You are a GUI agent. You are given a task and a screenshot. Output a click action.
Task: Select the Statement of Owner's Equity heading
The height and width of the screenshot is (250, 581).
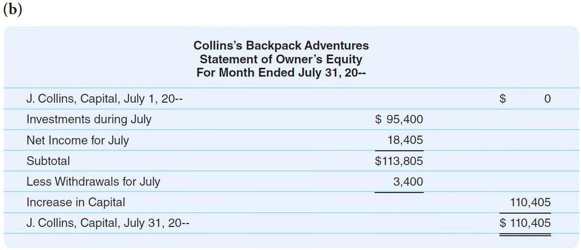(x=281, y=59)
